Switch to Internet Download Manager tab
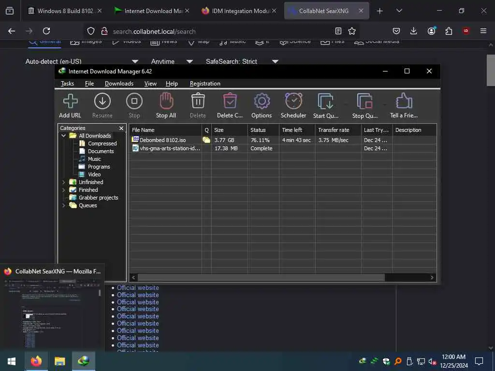Image resolution: width=495 pixels, height=371 pixels. tap(151, 11)
